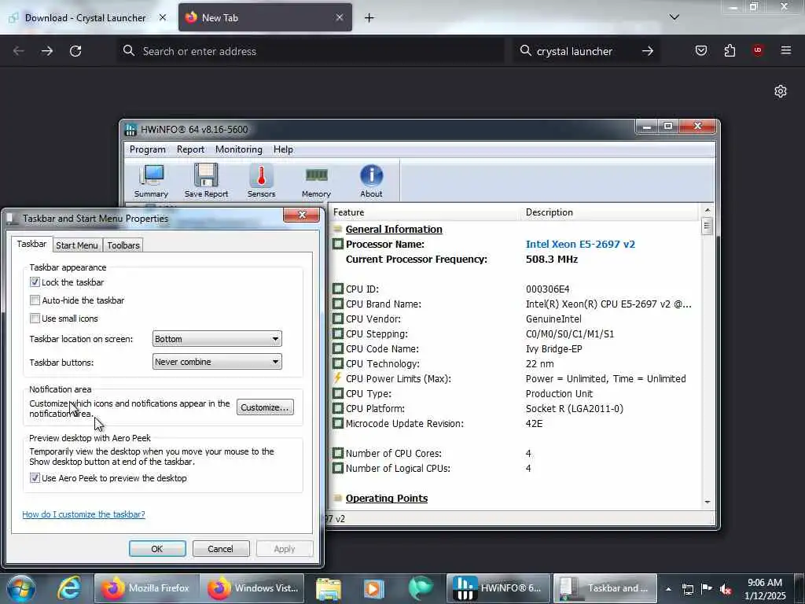
Task: Switch to HWiNFO taskbar button
Action: tap(498, 588)
